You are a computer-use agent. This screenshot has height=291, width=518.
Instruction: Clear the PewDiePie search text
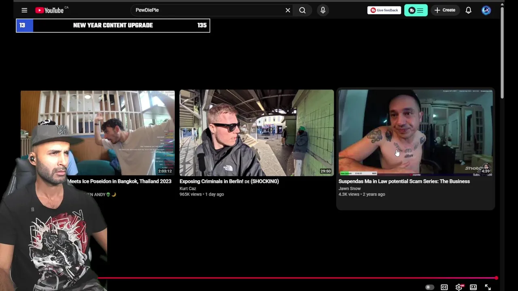pos(288,10)
